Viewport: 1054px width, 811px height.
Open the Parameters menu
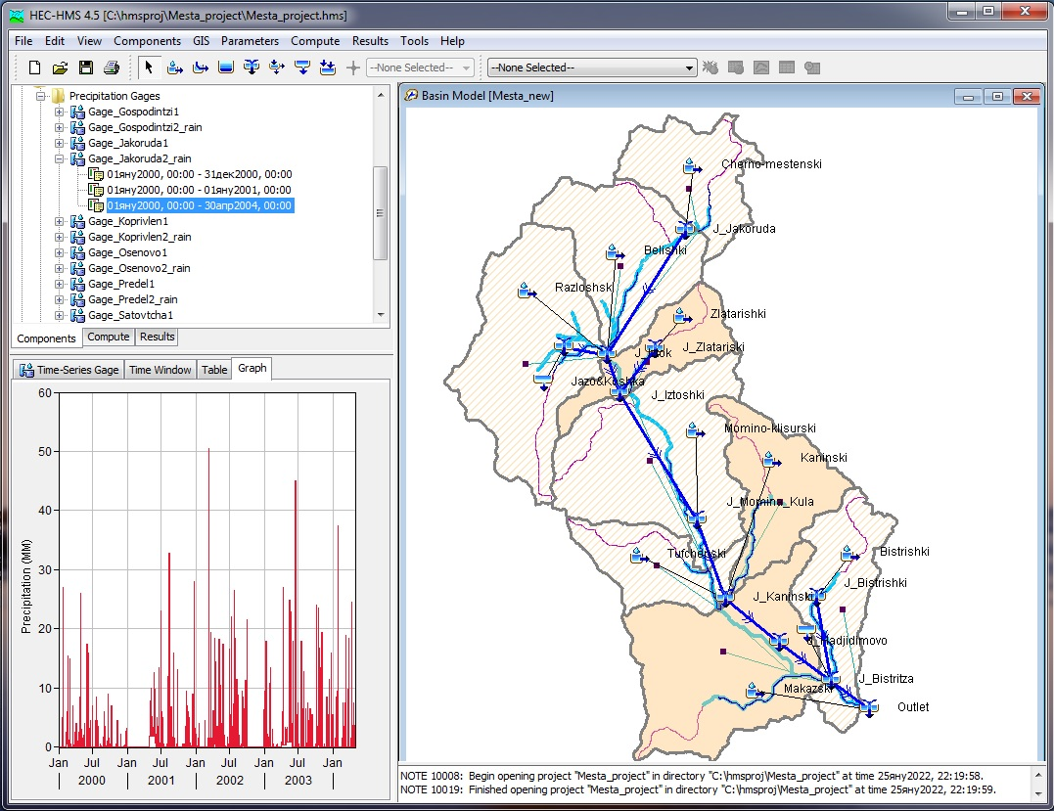[251, 41]
